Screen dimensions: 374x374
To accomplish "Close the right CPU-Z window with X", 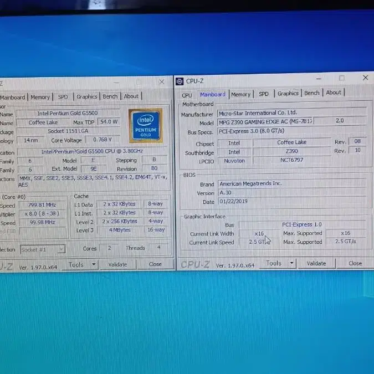I will point(365,78).
